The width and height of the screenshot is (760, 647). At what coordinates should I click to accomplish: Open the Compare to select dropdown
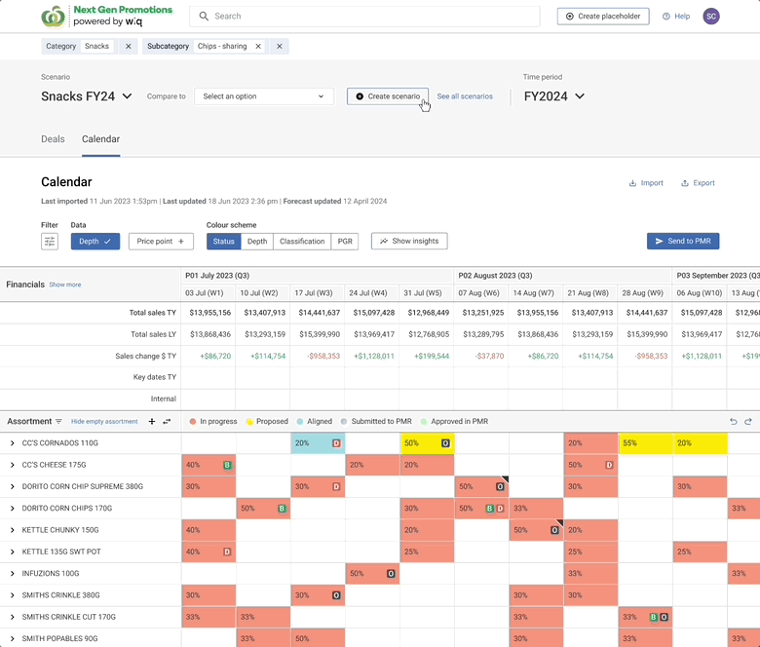coord(264,95)
